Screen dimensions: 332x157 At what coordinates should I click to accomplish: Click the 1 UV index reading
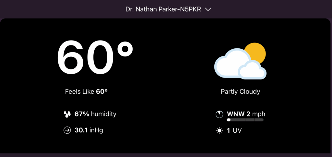pos(234,131)
